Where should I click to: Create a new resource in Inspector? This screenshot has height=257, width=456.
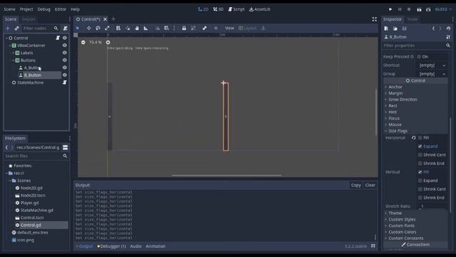coord(386,29)
